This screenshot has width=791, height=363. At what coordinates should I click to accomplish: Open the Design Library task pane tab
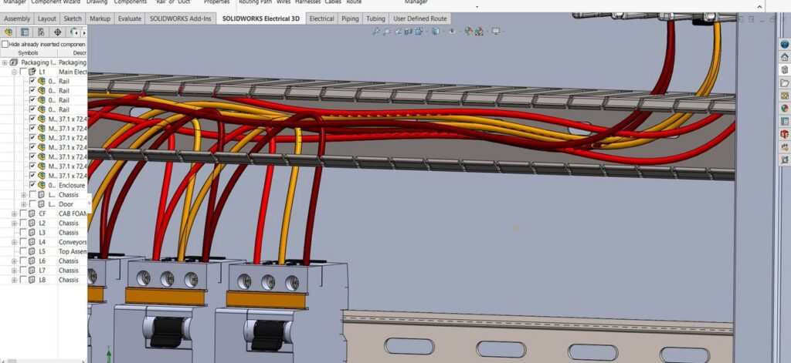click(785, 70)
